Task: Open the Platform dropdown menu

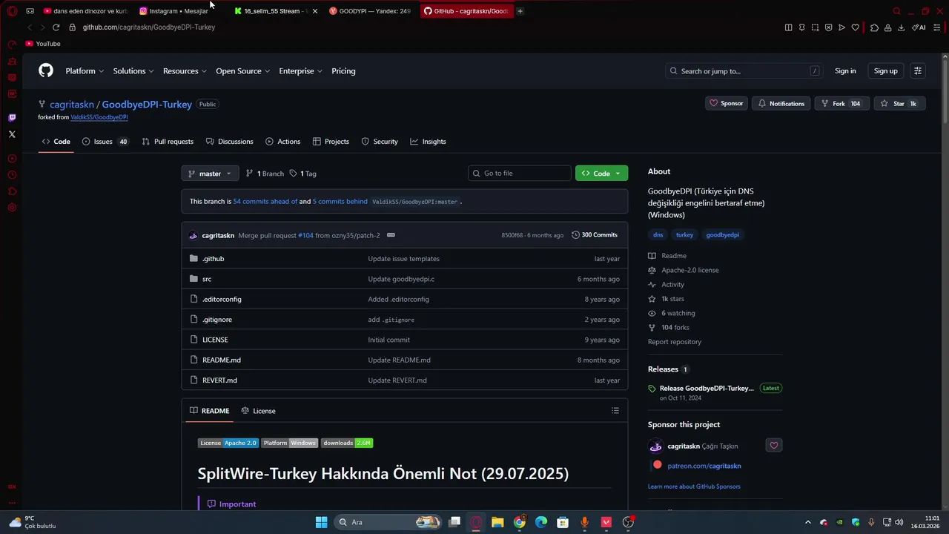Action: tap(85, 71)
